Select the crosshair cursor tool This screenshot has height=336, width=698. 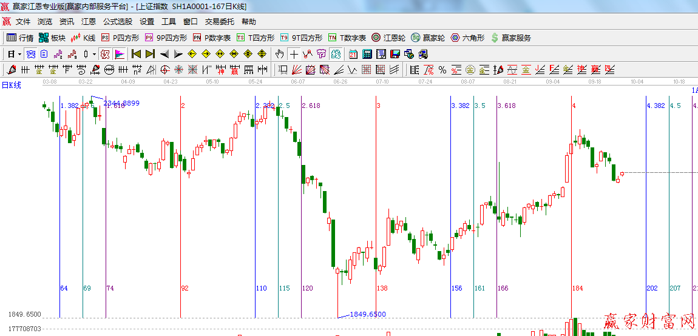[294, 54]
